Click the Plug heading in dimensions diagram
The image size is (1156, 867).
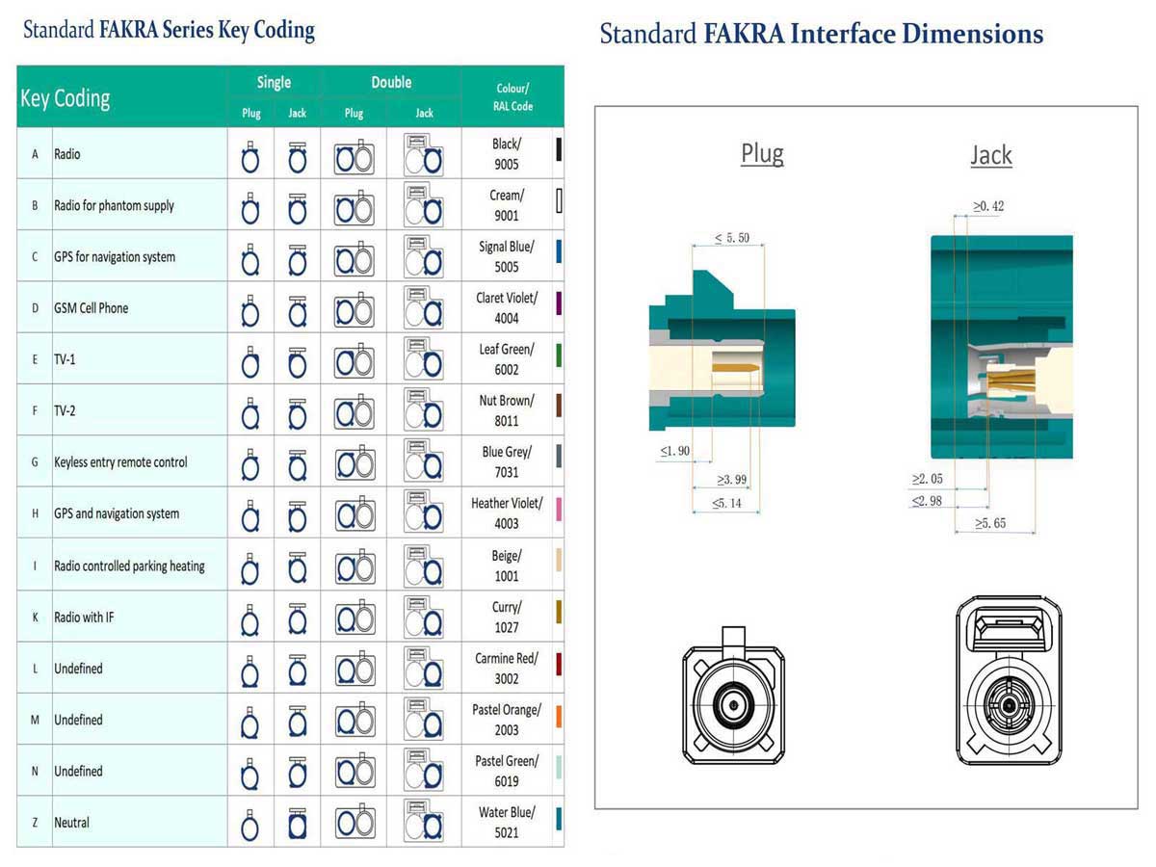click(x=762, y=153)
